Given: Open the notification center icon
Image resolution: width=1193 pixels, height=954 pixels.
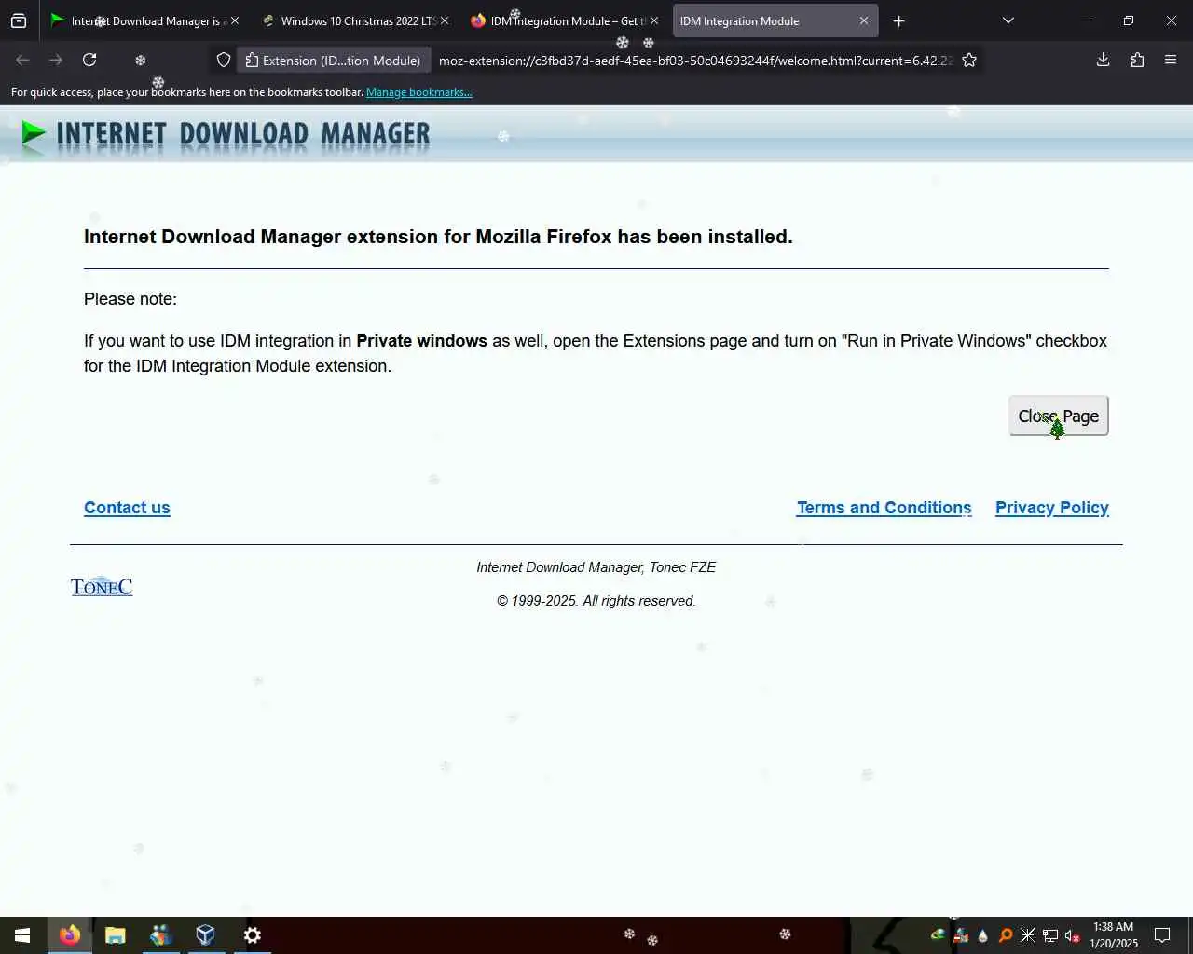Looking at the screenshot, I should tap(1162, 935).
